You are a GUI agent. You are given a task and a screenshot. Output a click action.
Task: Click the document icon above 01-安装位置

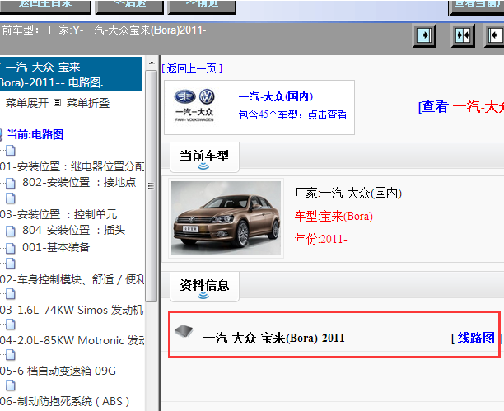tap(11, 151)
